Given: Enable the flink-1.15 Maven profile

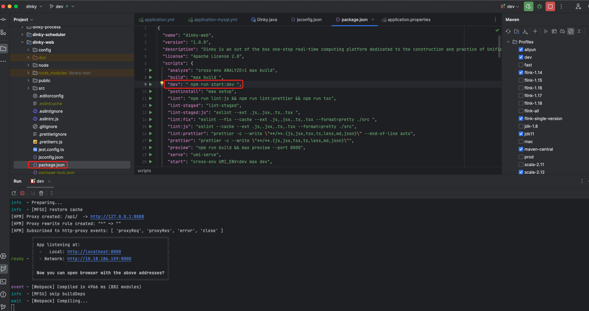Looking at the screenshot, I should pyautogui.click(x=521, y=80).
